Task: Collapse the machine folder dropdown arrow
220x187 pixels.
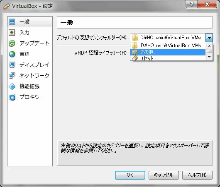Action: coord(209,38)
